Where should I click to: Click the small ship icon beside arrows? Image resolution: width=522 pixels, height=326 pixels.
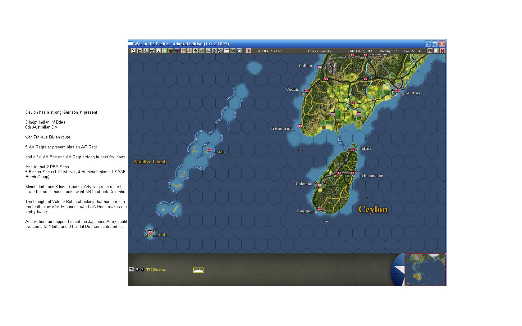[131, 269]
